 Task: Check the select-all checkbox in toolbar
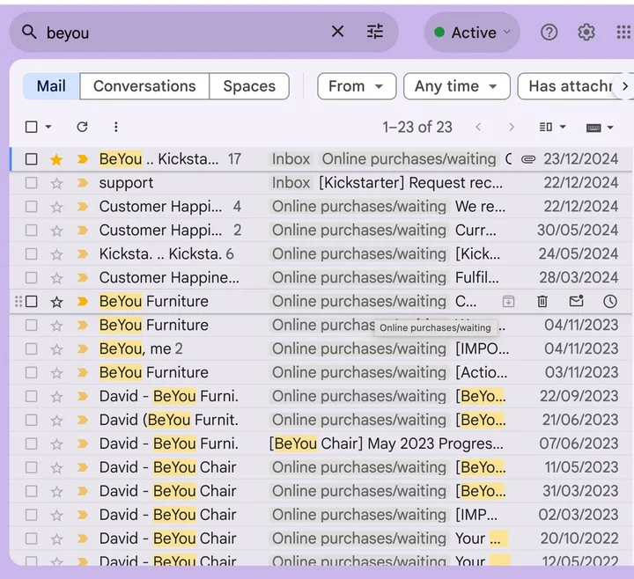pyautogui.click(x=32, y=127)
